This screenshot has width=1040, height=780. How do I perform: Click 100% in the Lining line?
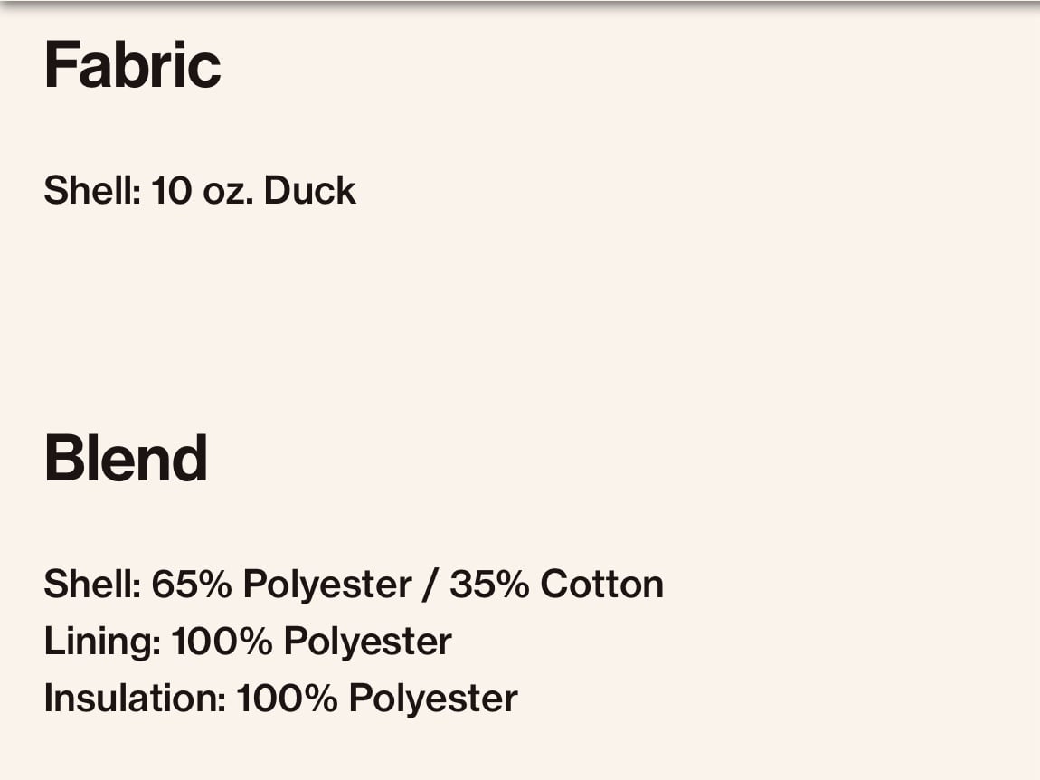point(222,642)
